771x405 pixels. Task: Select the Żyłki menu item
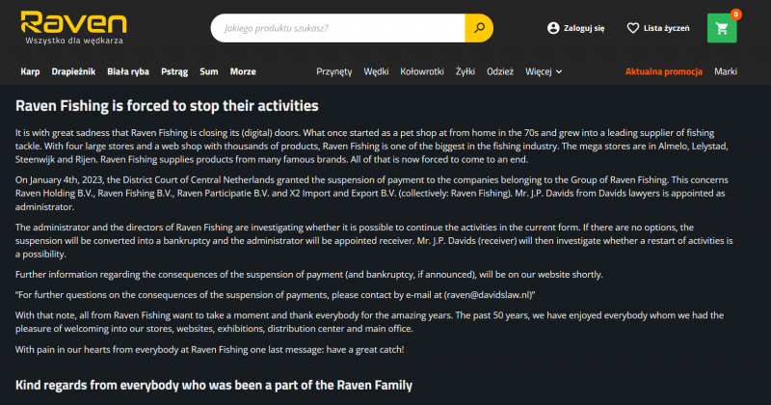tap(465, 71)
